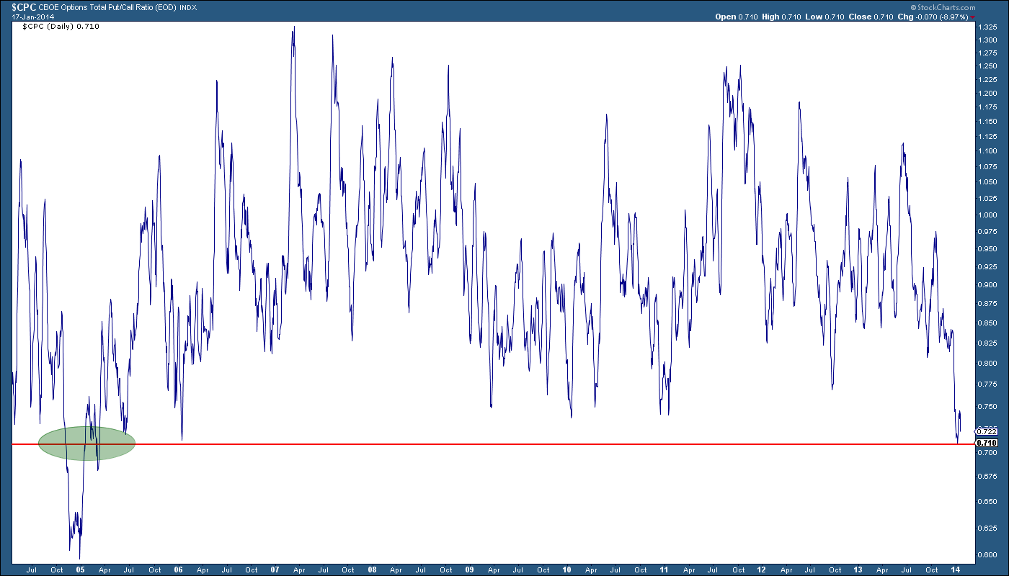
Task: Select the 05 year marker on time axis
Action: (80, 570)
